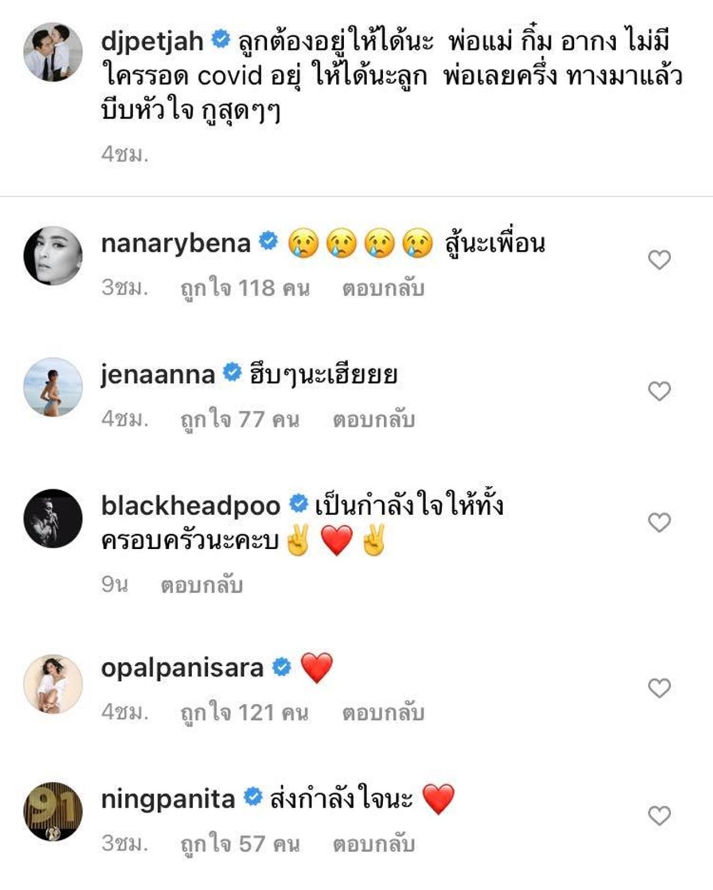View the 121 likes on opalpanisara's comment
This screenshot has width=713, height=890.
tap(244, 713)
